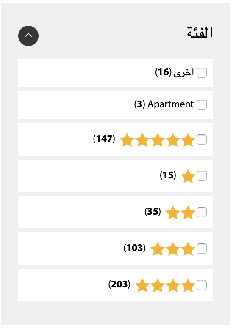
Task: Click the two gold stars icon
Action: [180, 213]
